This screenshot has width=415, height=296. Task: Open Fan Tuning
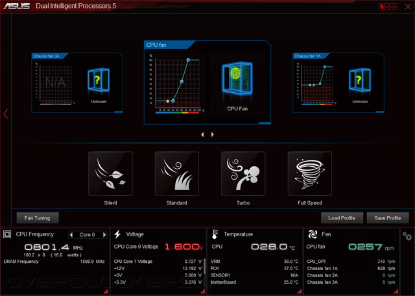(x=38, y=218)
